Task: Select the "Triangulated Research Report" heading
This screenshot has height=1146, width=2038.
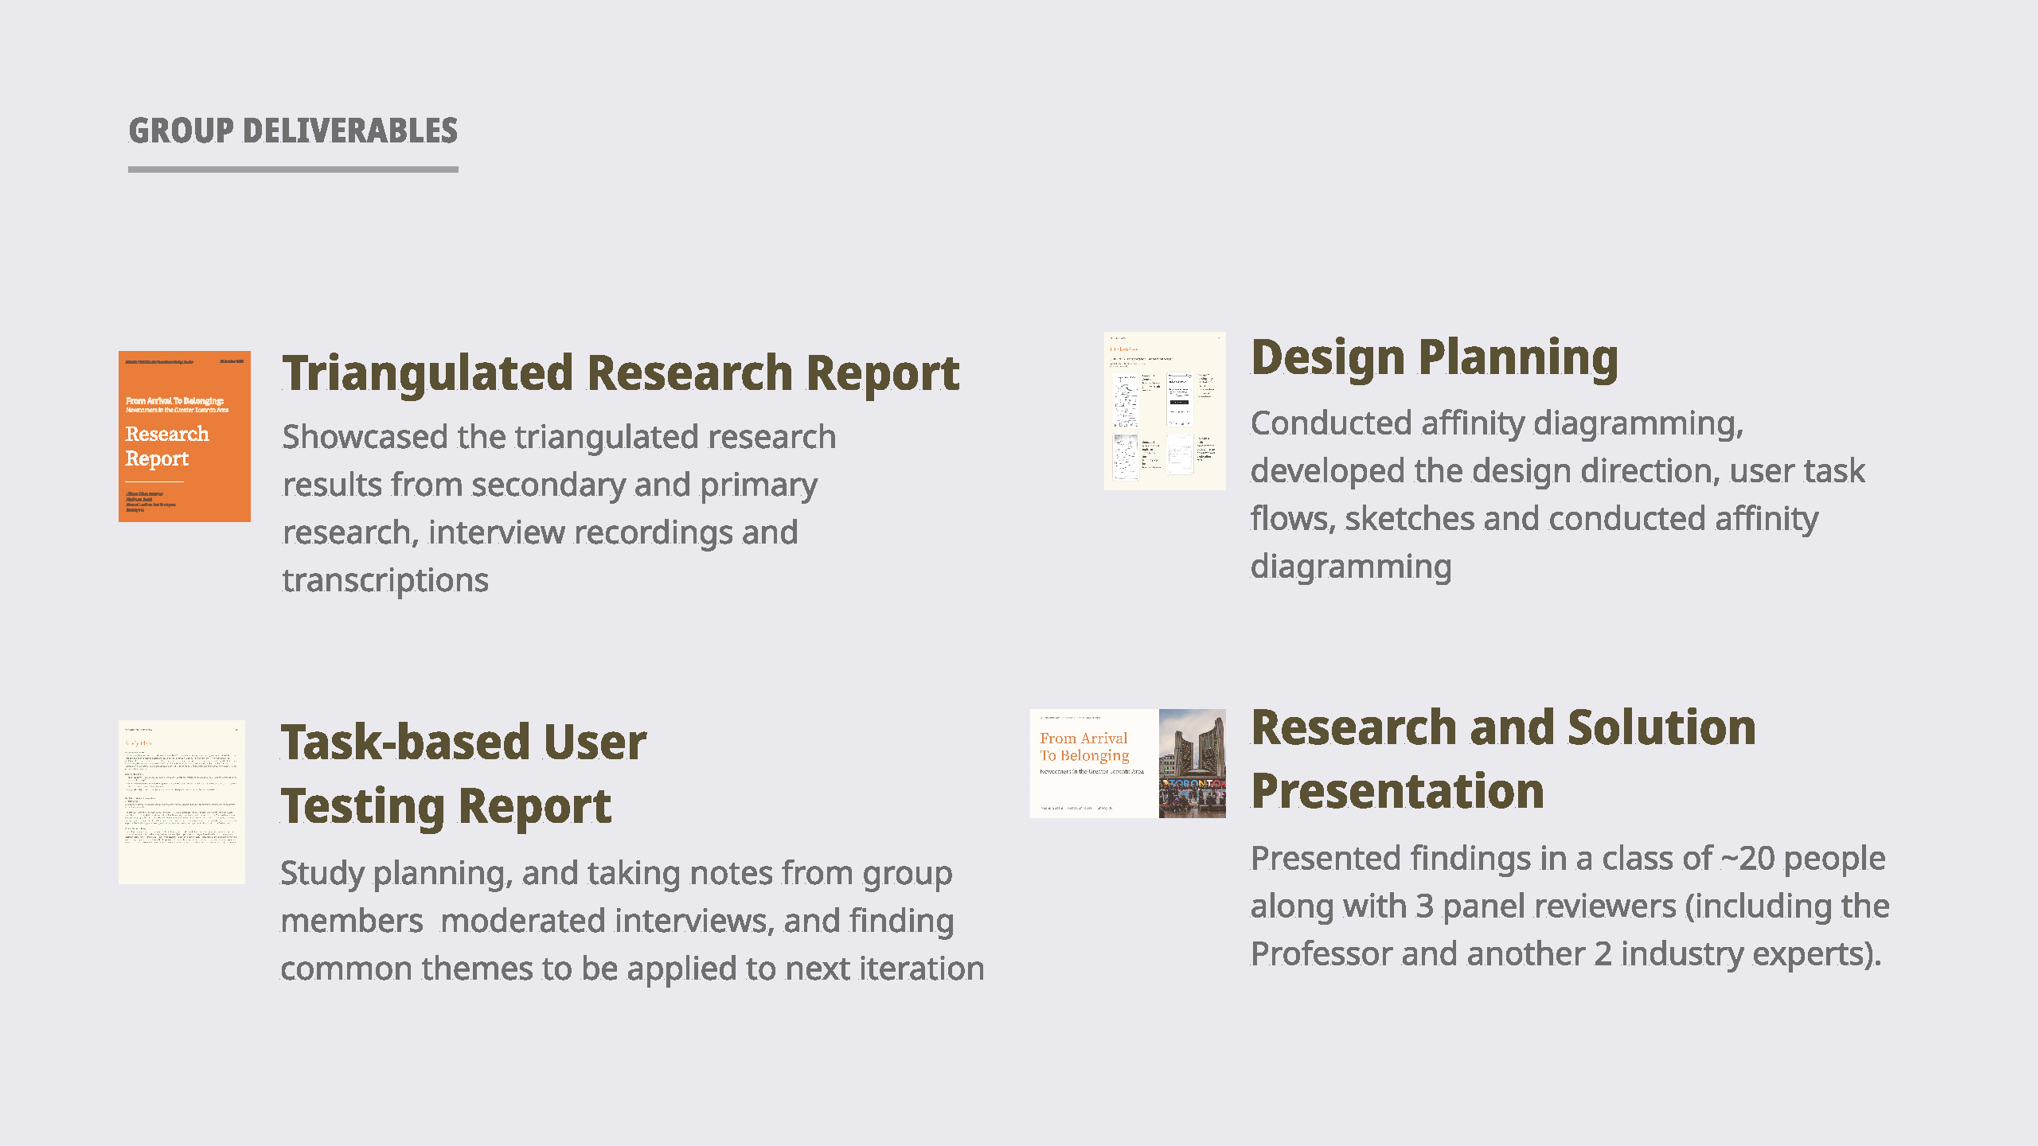Action: (621, 372)
